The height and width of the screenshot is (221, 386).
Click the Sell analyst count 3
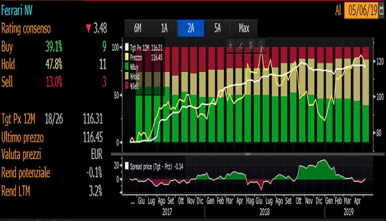[x=104, y=82]
